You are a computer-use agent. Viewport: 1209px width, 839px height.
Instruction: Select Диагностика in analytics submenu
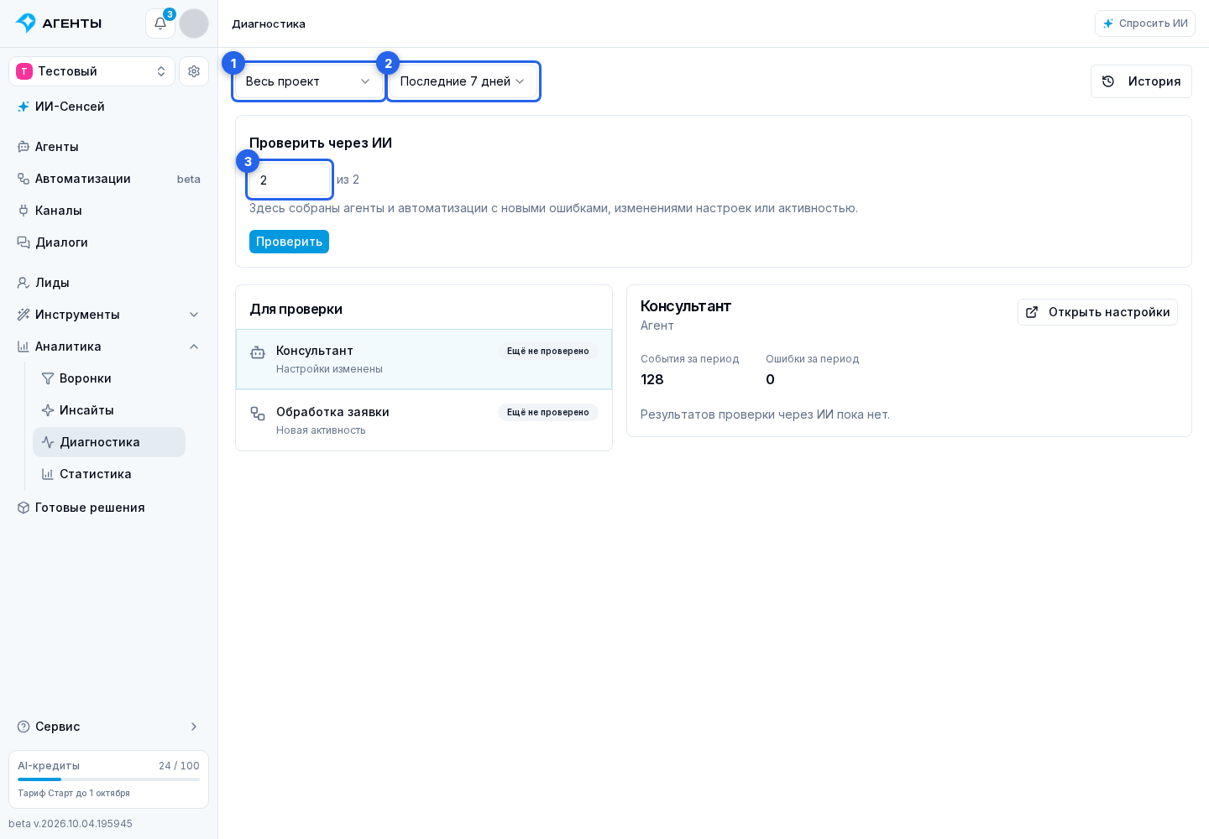coord(109,442)
